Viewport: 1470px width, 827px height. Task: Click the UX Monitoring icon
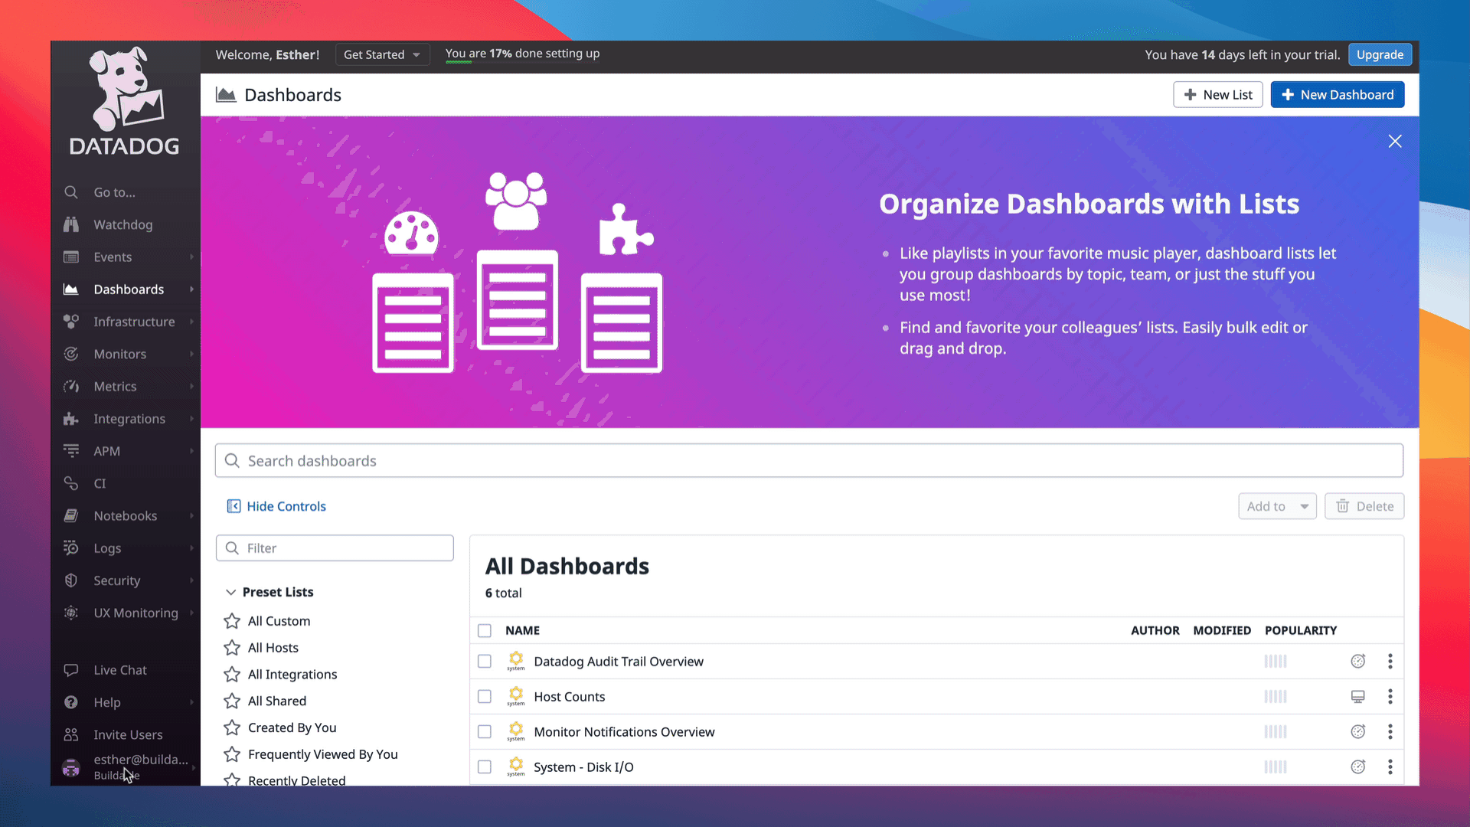[71, 613]
